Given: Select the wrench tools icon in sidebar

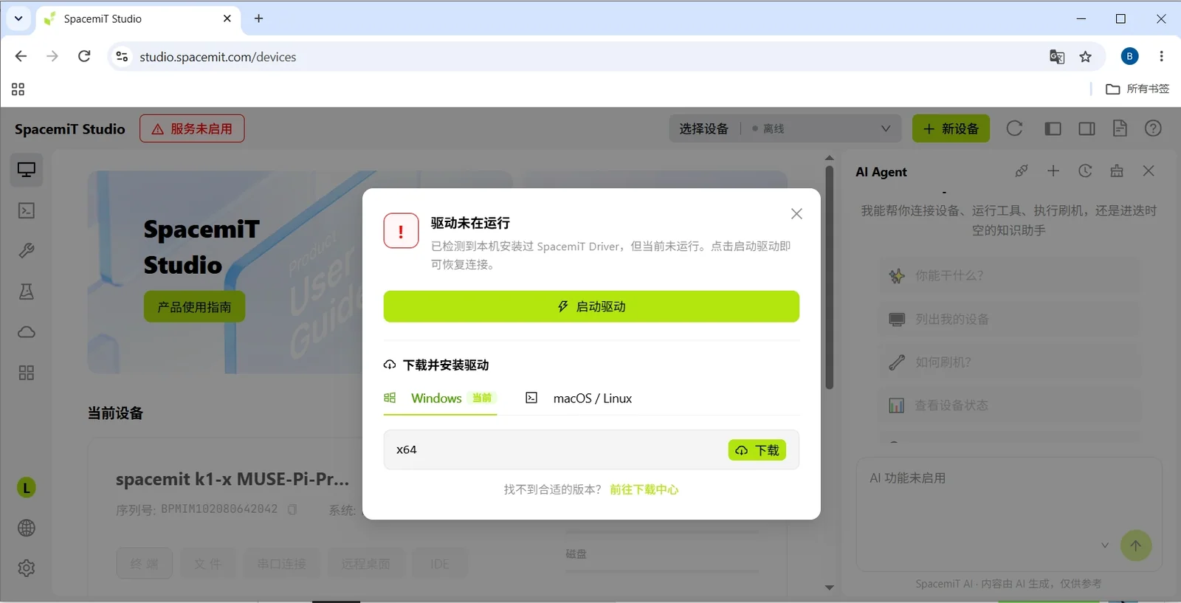Looking at the screenshot, I should pyautogui.click(x=27, y=251).
